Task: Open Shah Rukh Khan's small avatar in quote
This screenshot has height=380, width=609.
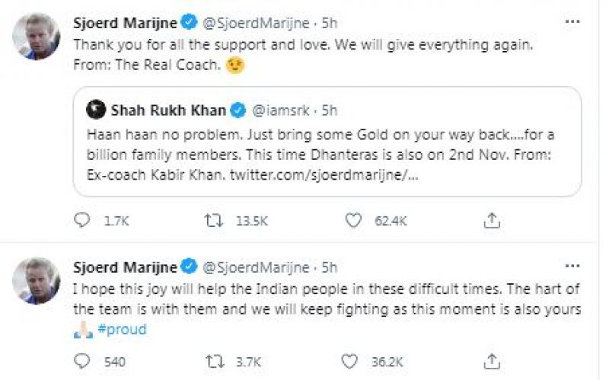Action: 97,110
